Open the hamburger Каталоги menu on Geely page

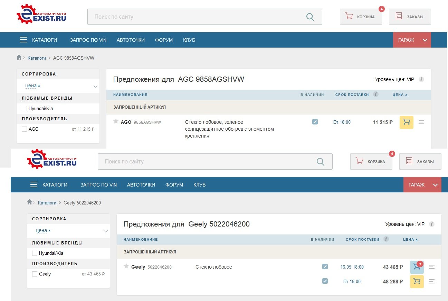[x=49, y=185]
